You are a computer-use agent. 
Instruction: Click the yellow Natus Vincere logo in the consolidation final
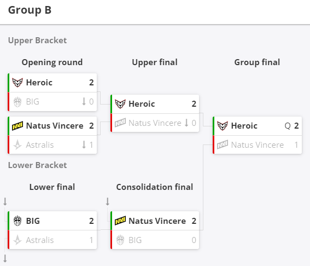point(120,221)
